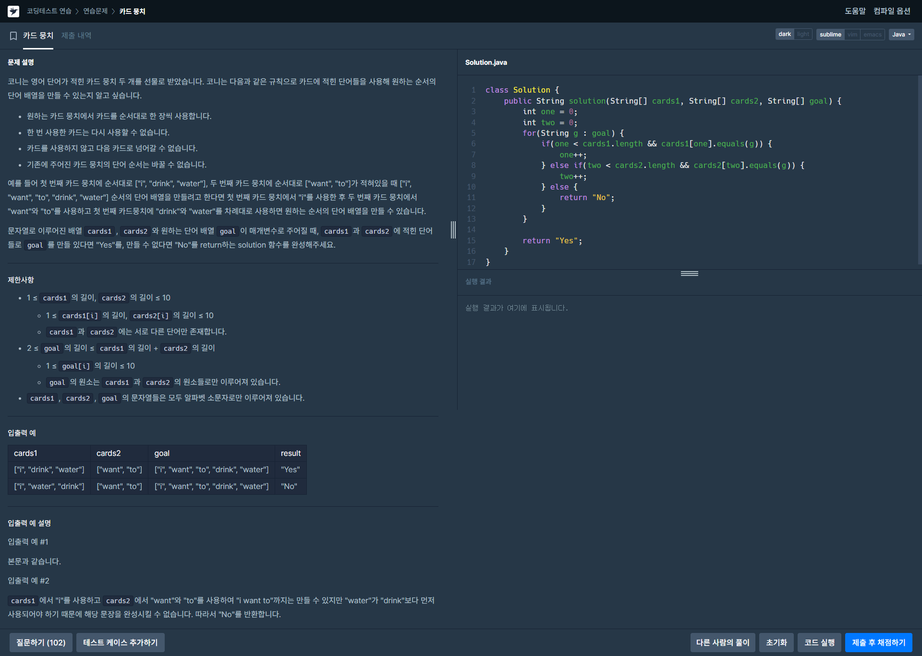Place cursor on line 11 return "No"

587,198
